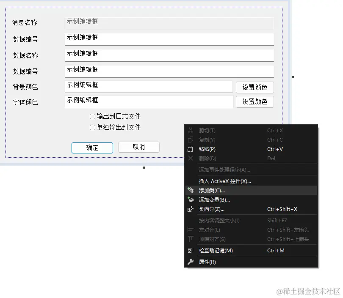The width and height of the screenshot is (343, 298).
Task: Enable the 输出到日志文件 checkbox
Action: point(93,116)
